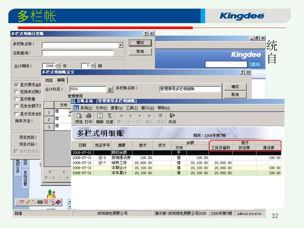Click the 折旧费 column header
This screenshot has height=228, width=304.
pos(244,148)
